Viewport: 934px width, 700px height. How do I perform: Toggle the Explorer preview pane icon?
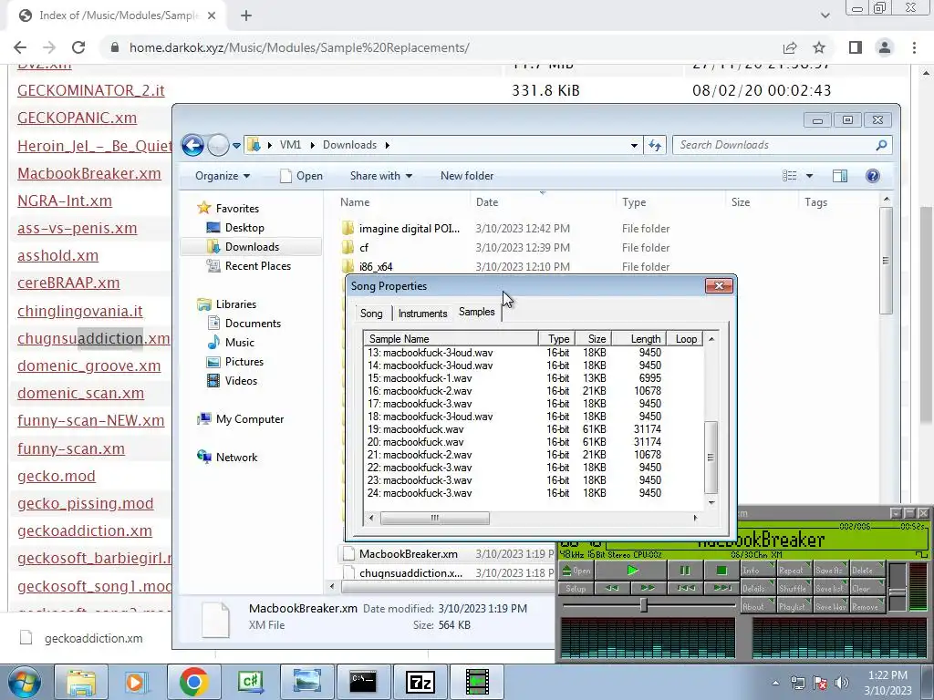point(840,176)
